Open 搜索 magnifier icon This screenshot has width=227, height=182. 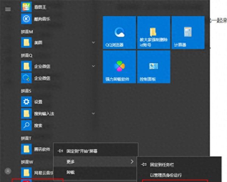(x=26, y=125)
